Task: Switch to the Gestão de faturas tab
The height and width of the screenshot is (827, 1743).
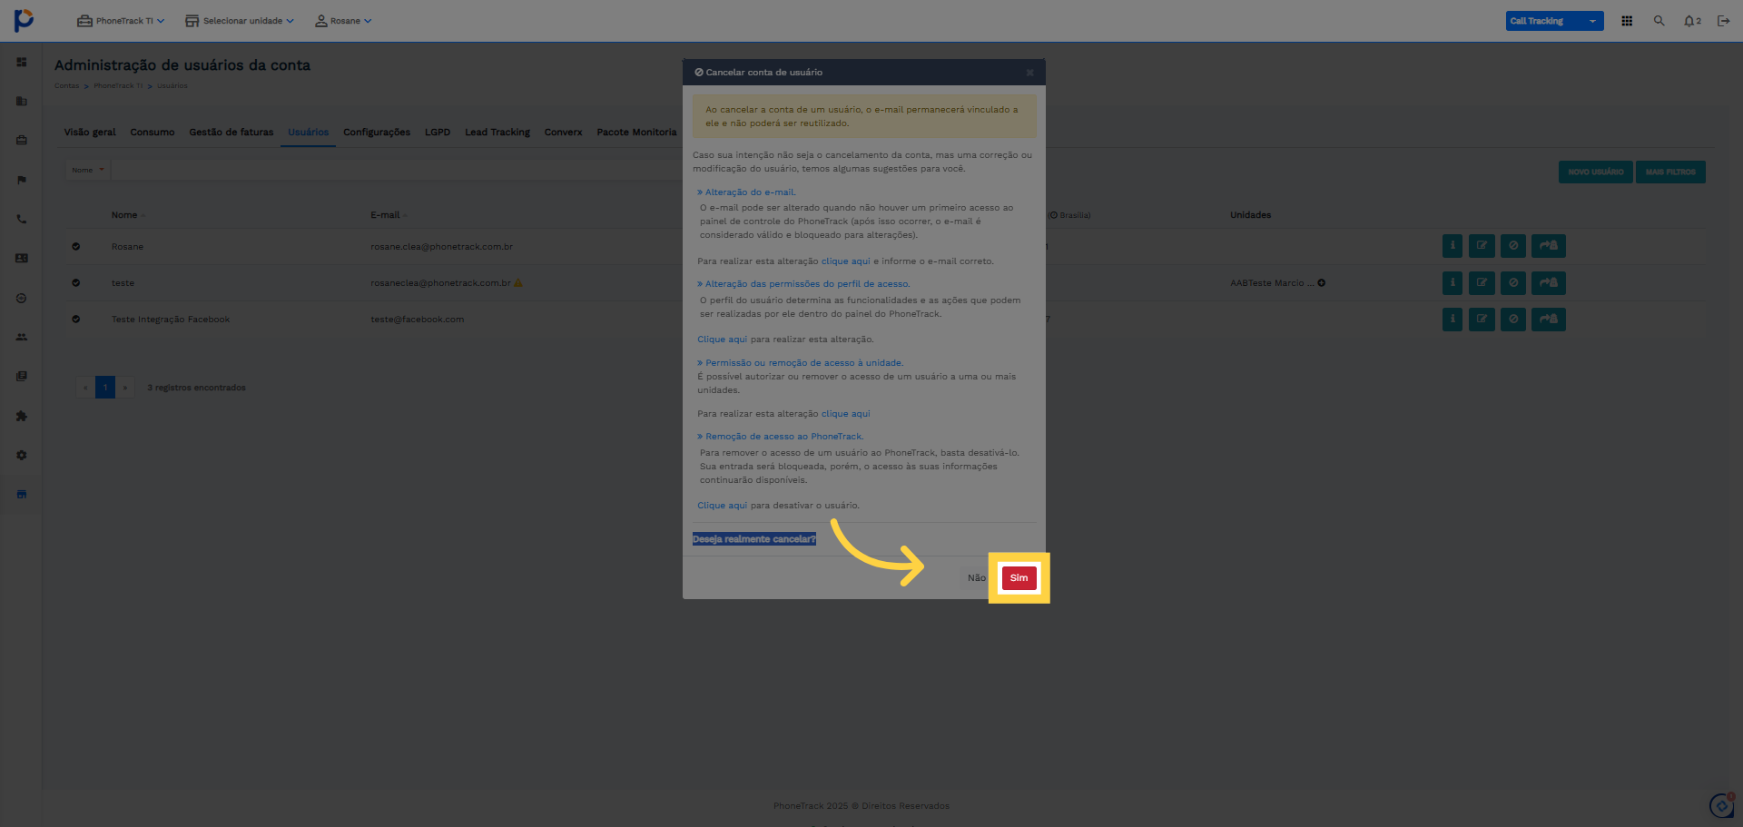Action: point(231,133)
